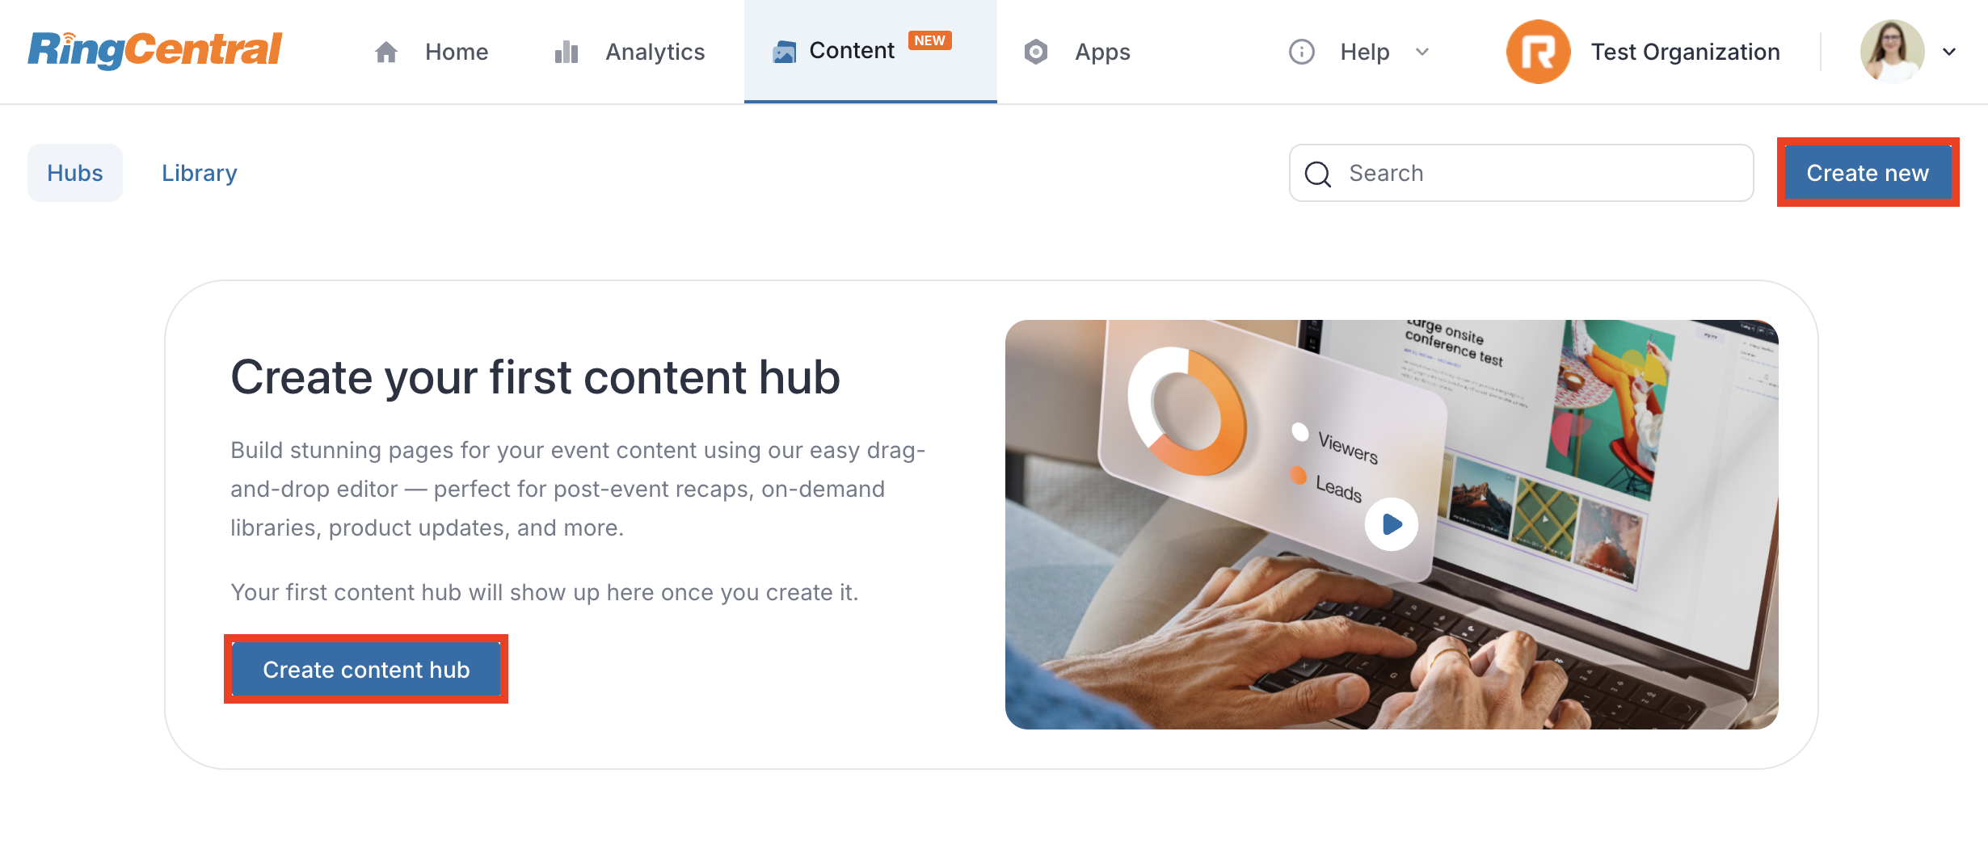Open the Apps menu item

coord(1077,52)
